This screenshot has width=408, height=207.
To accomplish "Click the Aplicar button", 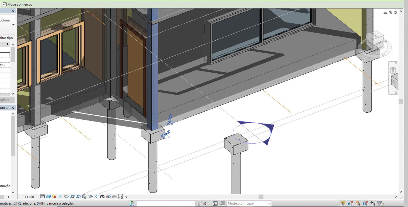I will pos(5,100).
